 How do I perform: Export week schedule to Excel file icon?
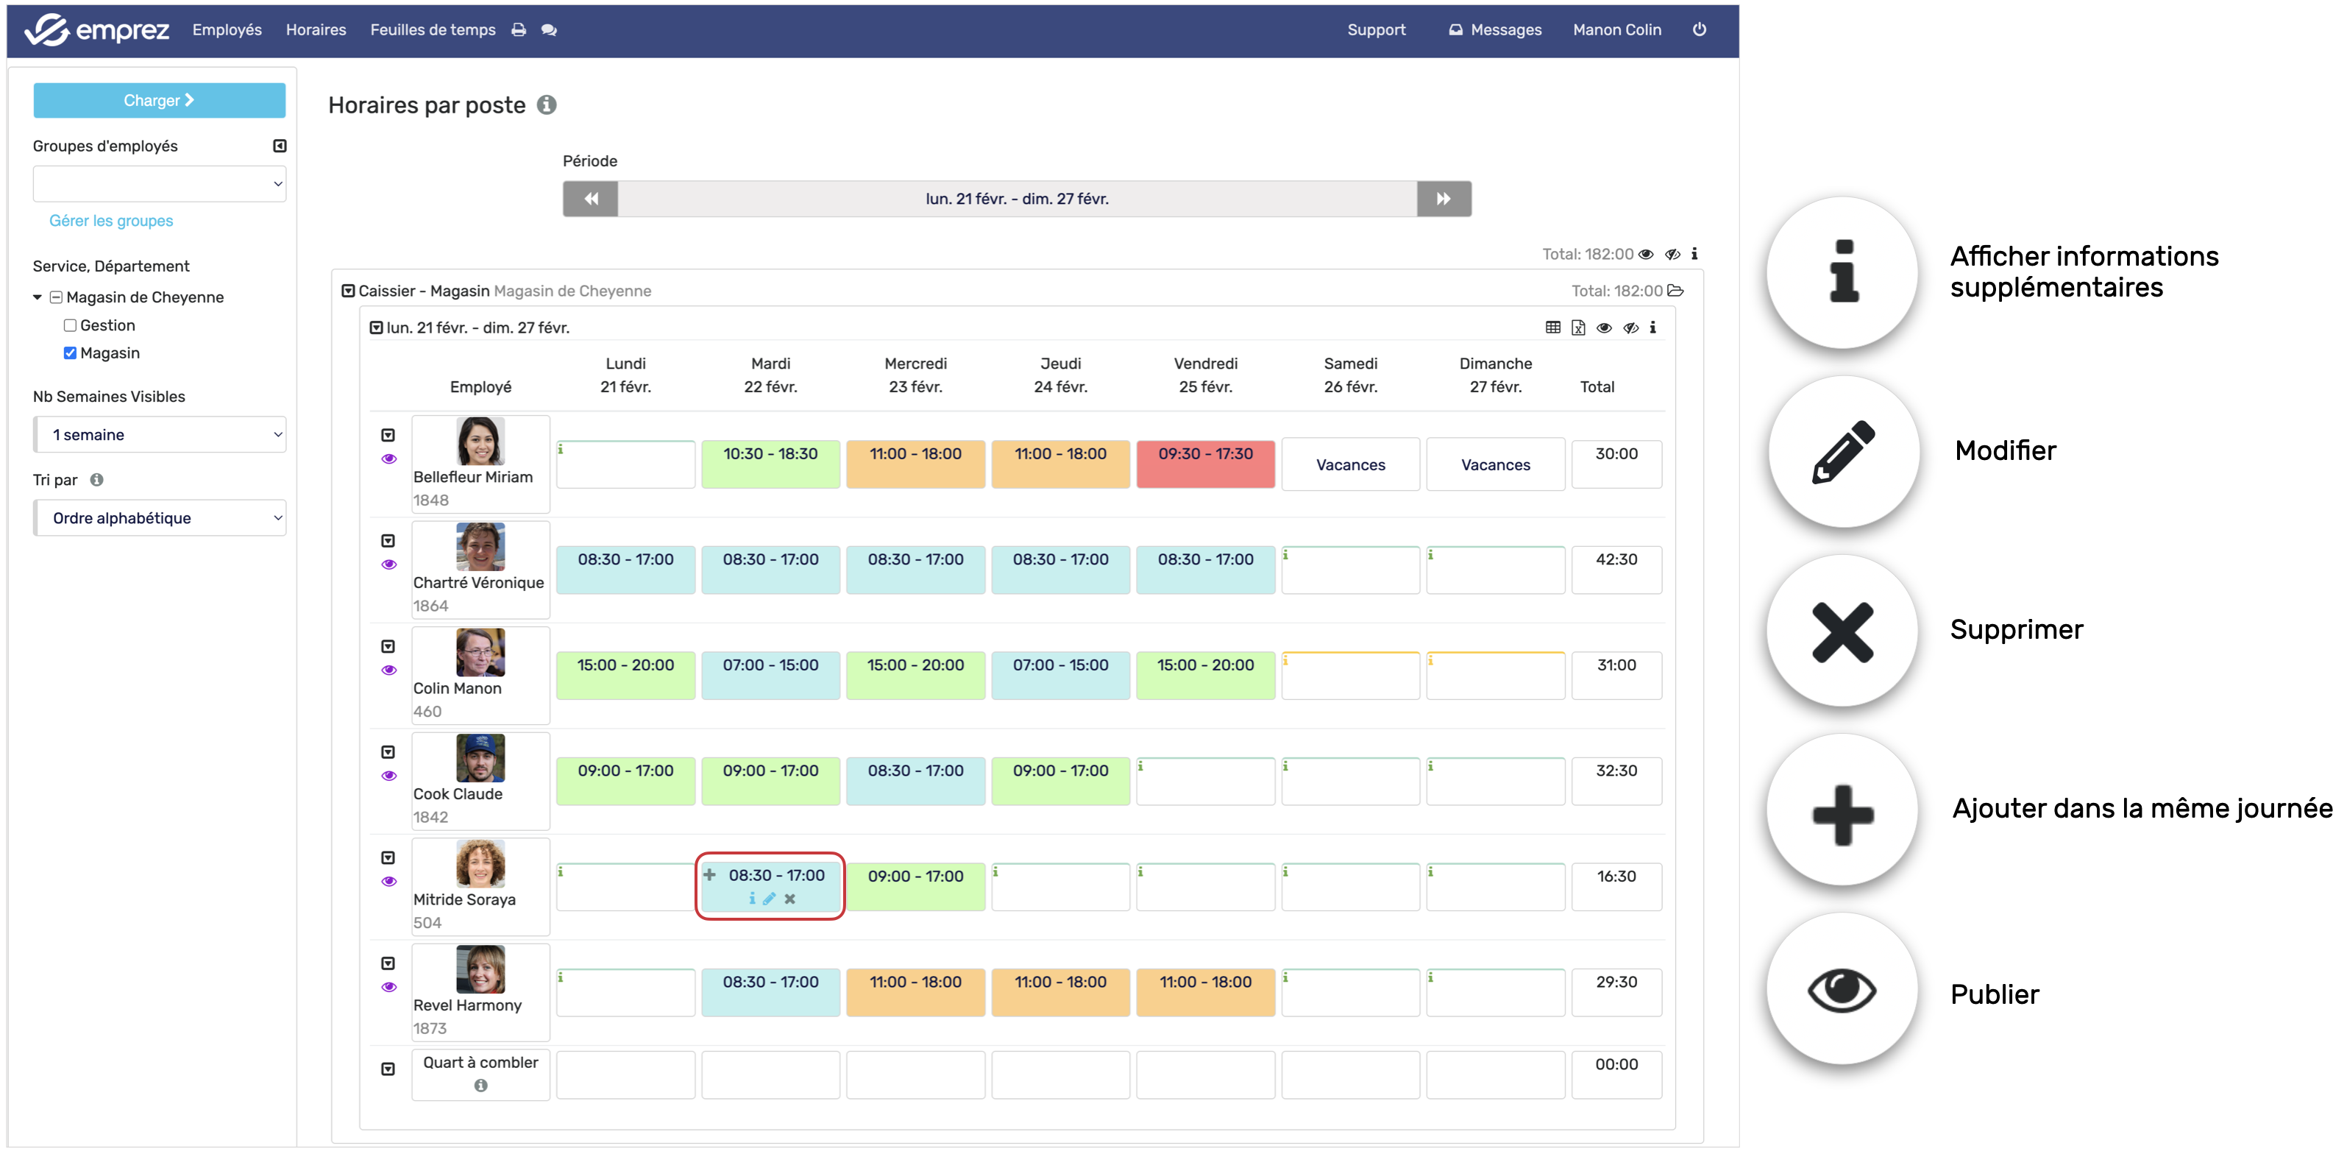[x=1578, y=328]
